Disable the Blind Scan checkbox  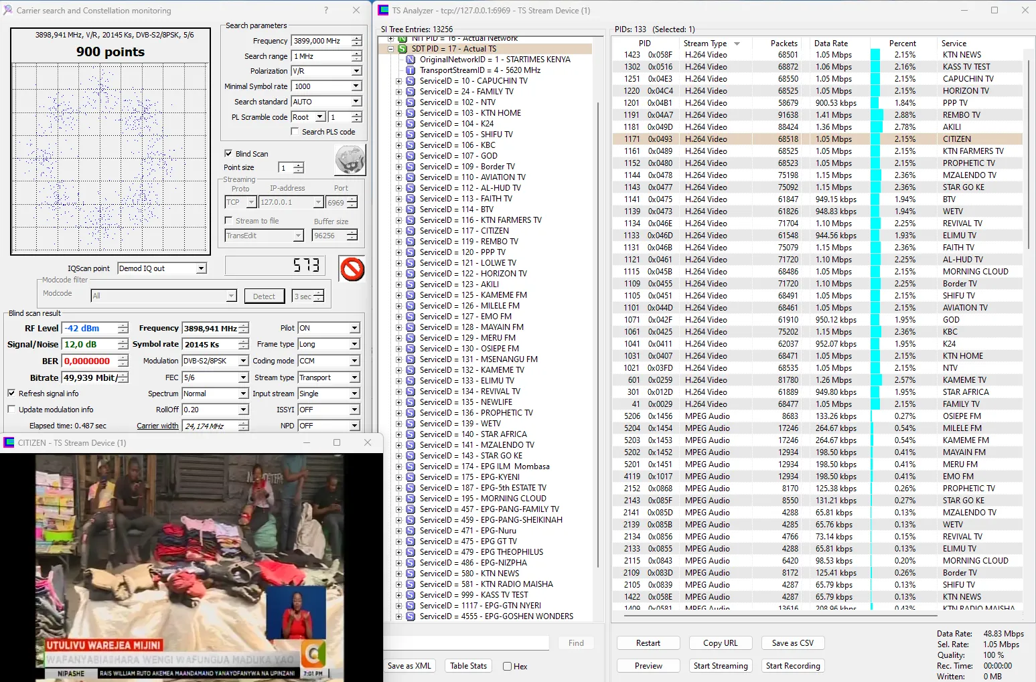coord(228,153)
